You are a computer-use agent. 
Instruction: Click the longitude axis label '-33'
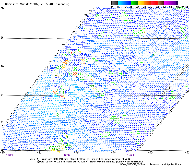pos(150,152)
